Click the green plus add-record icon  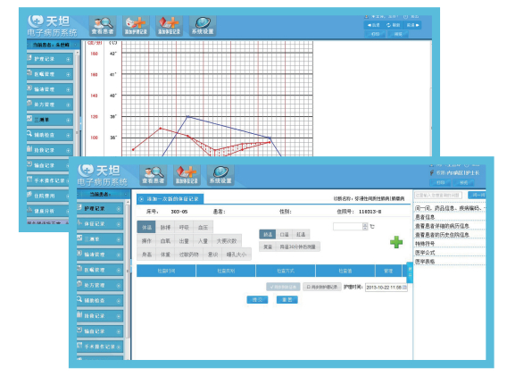(396, 242)
